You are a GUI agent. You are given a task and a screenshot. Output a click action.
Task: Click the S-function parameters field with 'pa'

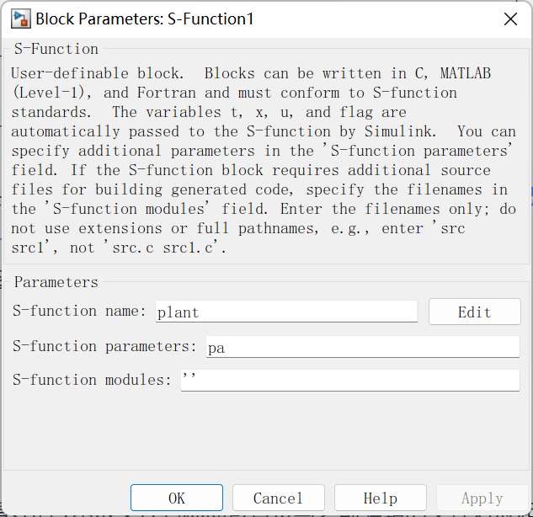pyautogui.click(x=361, y=347)
